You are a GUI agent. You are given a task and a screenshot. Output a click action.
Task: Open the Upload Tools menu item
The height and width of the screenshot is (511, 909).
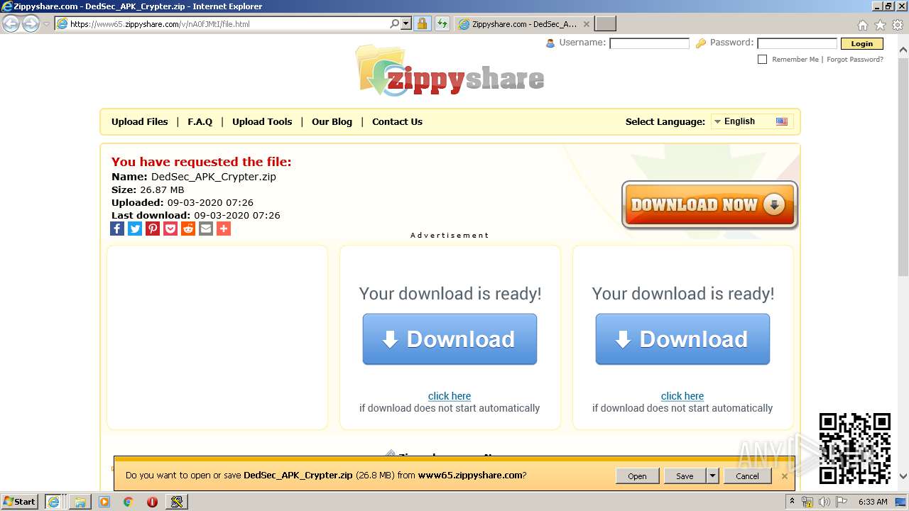click(x=262, y=121)
